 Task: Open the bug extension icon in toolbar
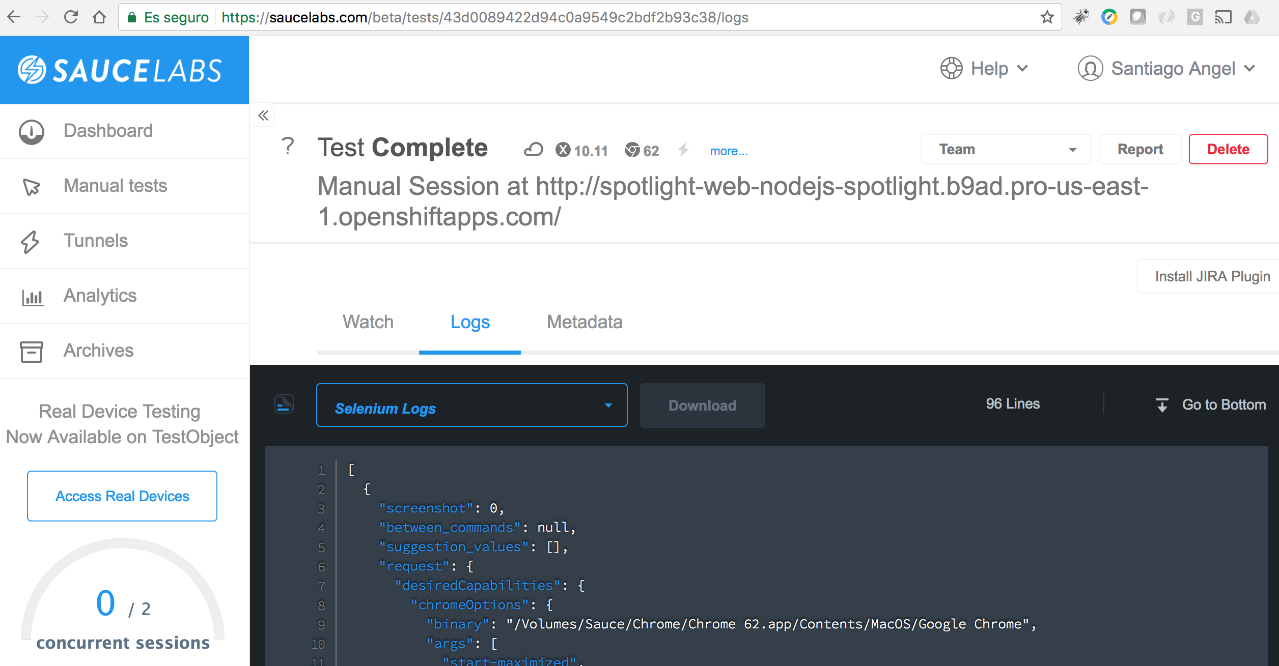pos(1081,17)
